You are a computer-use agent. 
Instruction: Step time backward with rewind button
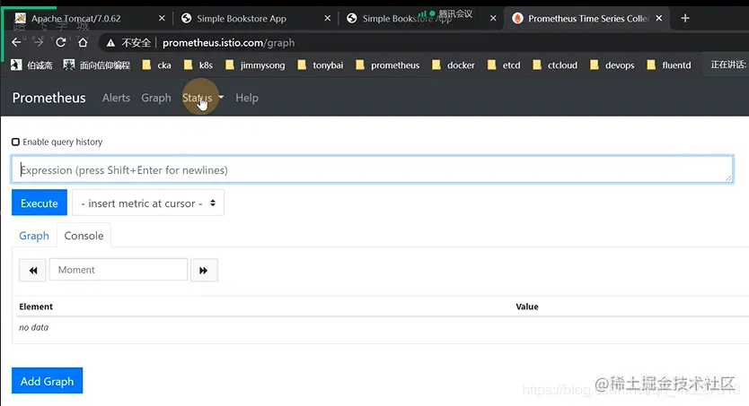32,270
